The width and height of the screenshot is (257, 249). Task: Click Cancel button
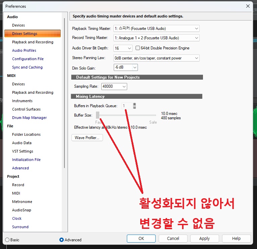(173, 239)
